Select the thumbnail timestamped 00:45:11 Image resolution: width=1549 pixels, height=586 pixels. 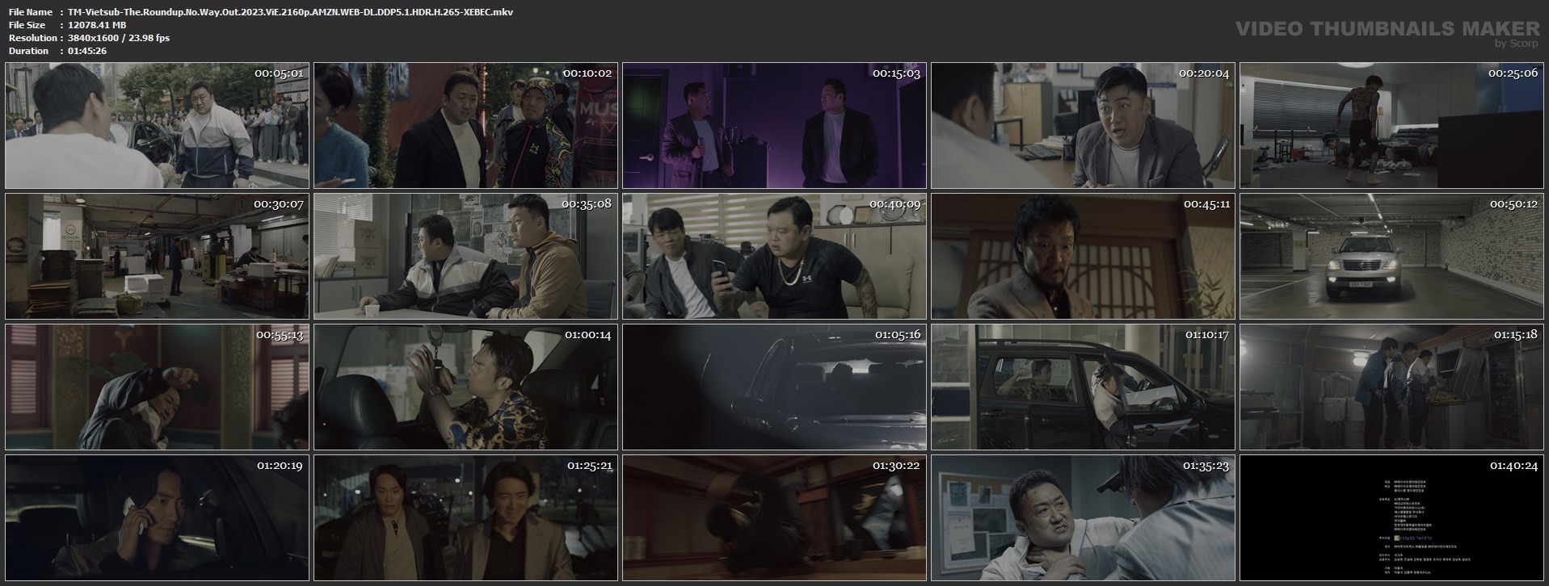[x=1083, y=256]
